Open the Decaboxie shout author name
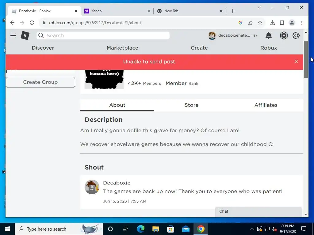Image resolution: width=314 pixels, height=235 pixels. [x=117, y=183]
